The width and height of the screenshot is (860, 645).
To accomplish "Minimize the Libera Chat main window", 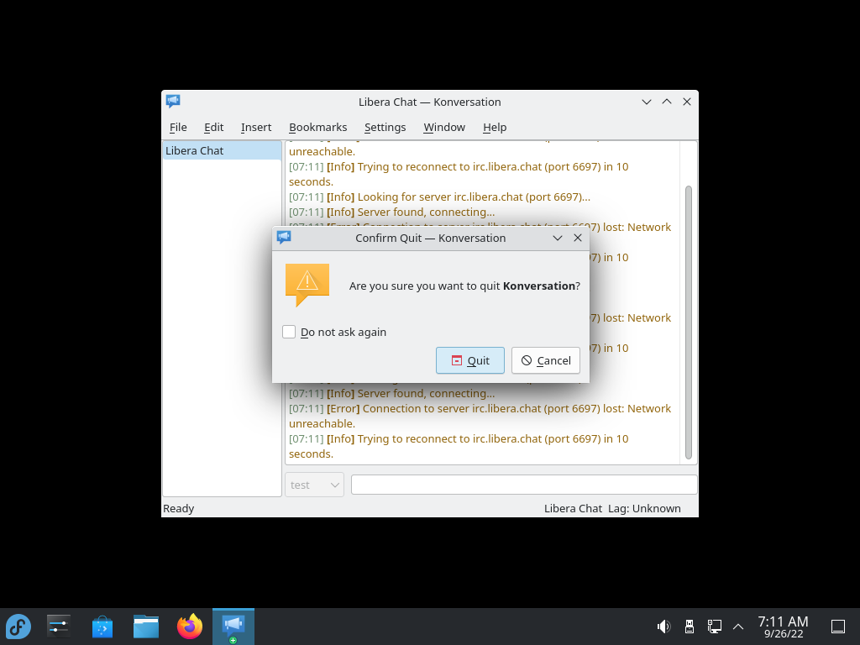I will [647, 102].
